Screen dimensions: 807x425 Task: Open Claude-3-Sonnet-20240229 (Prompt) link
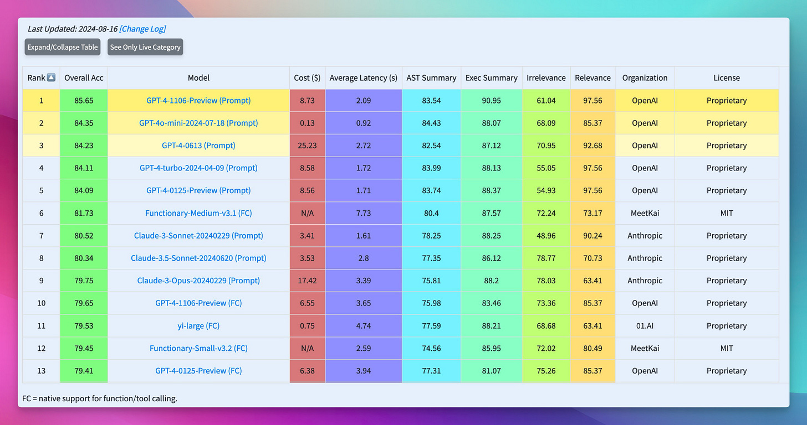(x=198, y=236)
